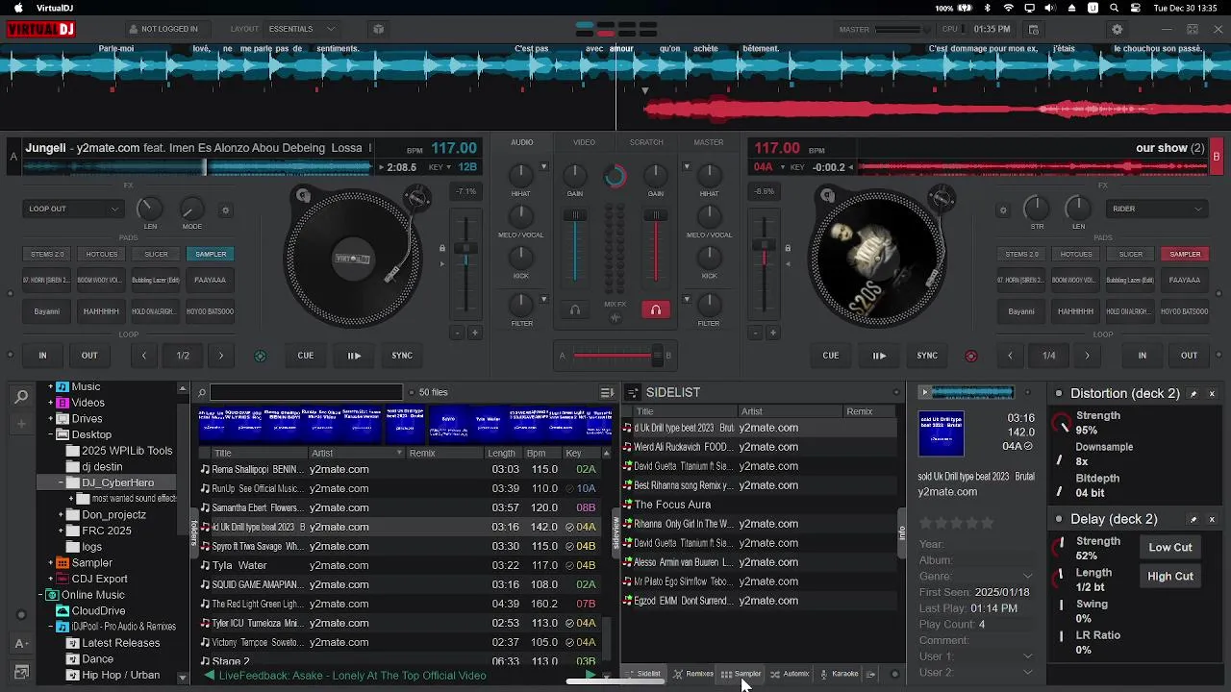Play preview in info panel
This screenshot has height=692, width=1231.
point(925,392)
